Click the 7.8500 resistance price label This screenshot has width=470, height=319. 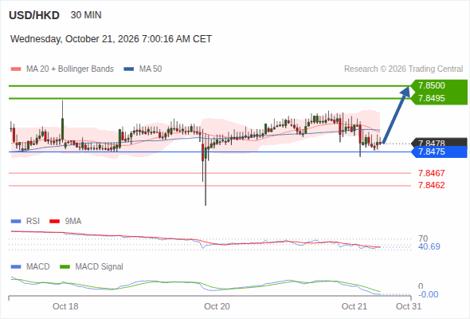432,85
